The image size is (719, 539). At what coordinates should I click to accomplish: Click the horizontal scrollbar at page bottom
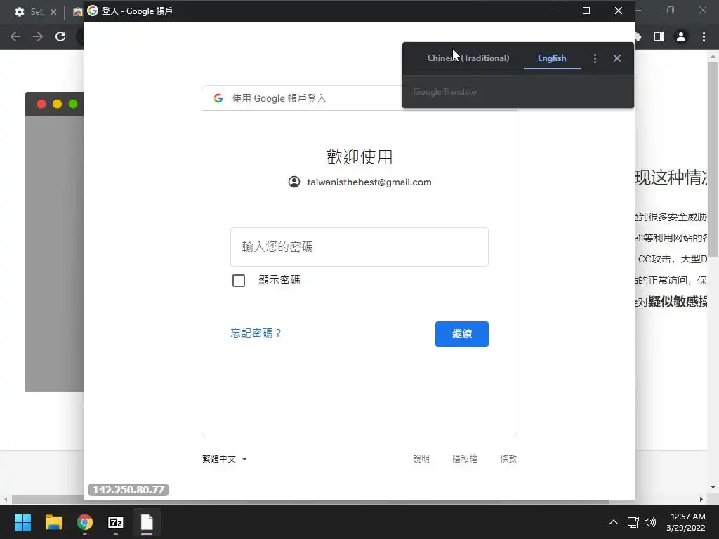click(311, 499)
